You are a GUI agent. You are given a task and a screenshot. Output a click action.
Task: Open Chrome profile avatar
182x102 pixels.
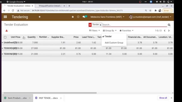click(160, 10)
